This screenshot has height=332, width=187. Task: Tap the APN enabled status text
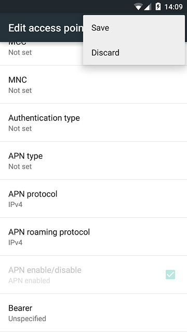point(29,281)
